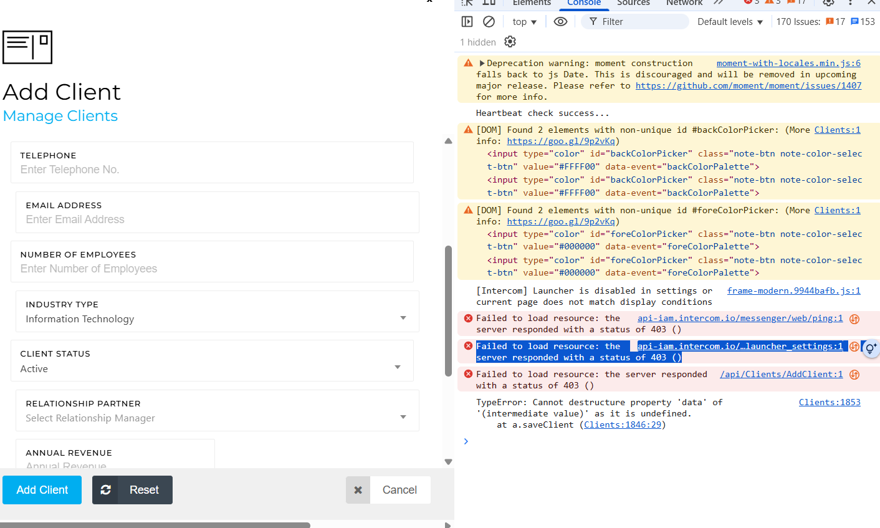The height and width of the screenshot is (528, 880).
Task: Open goo.gl link in foreColorPicker warning
Action: coord(561,222)
